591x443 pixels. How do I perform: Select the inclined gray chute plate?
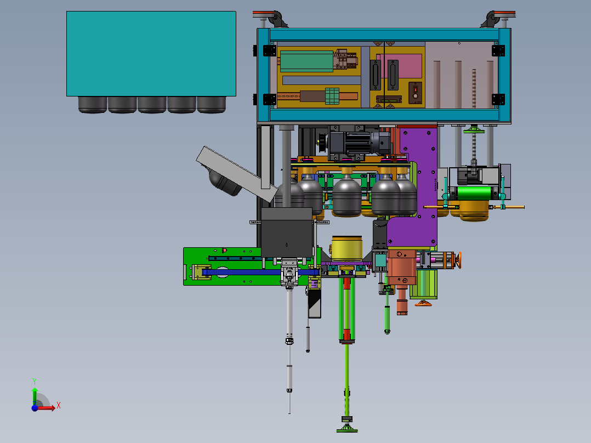point(237,174)
